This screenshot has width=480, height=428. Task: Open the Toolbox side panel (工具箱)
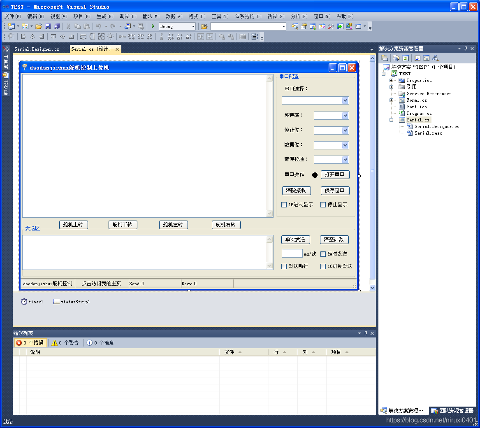(x=6, y=58)
